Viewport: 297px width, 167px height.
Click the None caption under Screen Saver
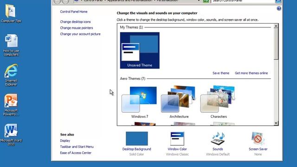pyautogui.click(x=258, y=154)
